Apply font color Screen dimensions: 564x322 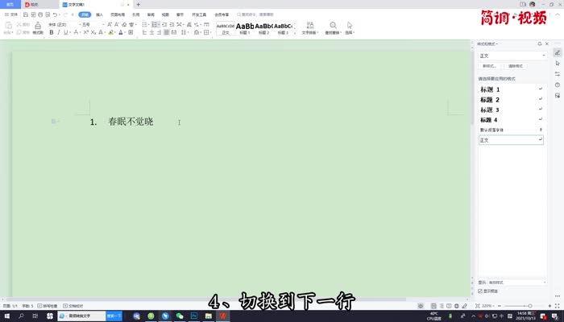(x=121, y=32)
